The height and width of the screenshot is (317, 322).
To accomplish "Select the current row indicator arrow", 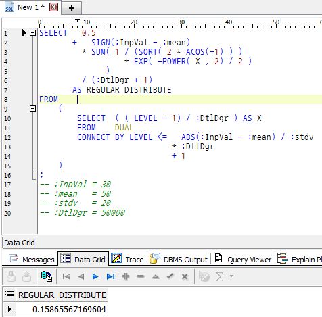I will tap(9, 309).
